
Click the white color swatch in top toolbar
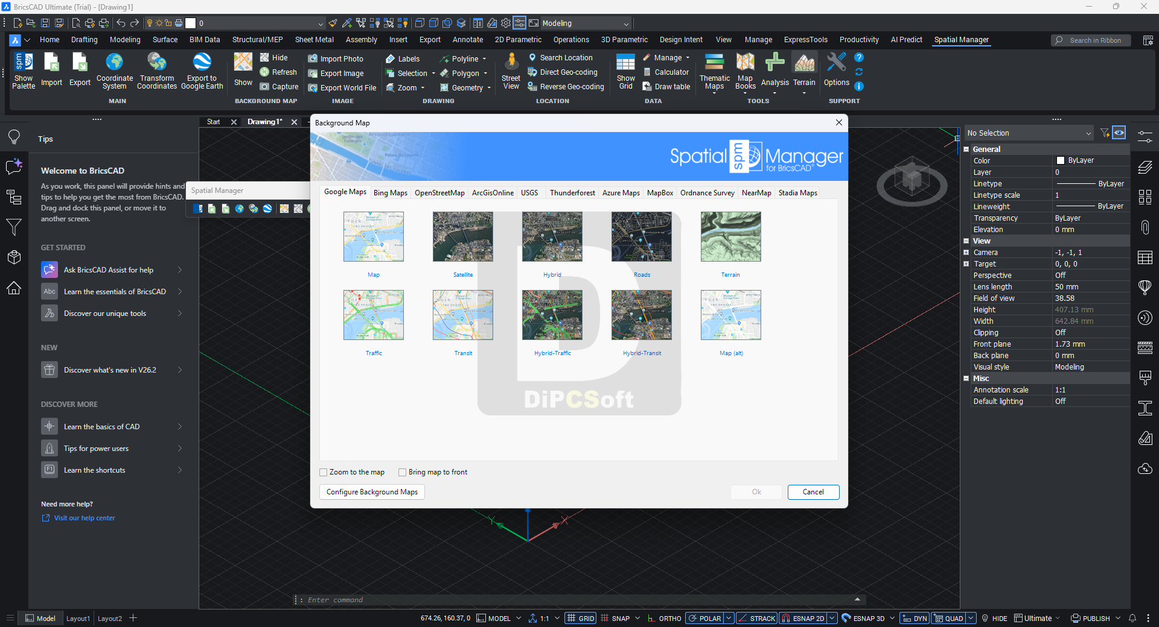click(x=191, y=23)
